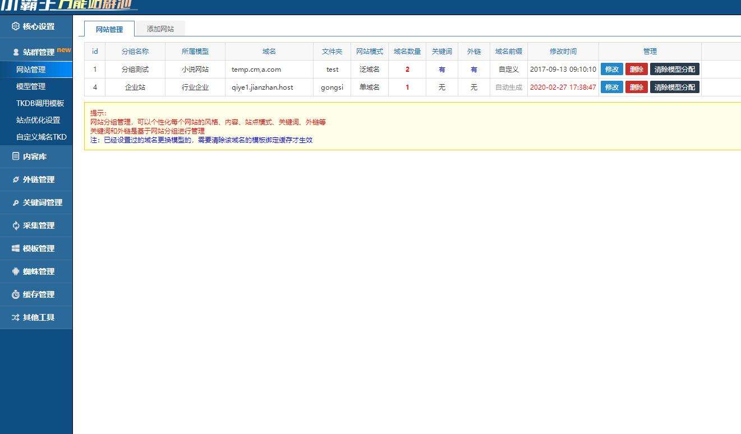Viewport: 741px width, 434px height.
Task: Click the 企业站 group name cell
Action: [135, 87]
